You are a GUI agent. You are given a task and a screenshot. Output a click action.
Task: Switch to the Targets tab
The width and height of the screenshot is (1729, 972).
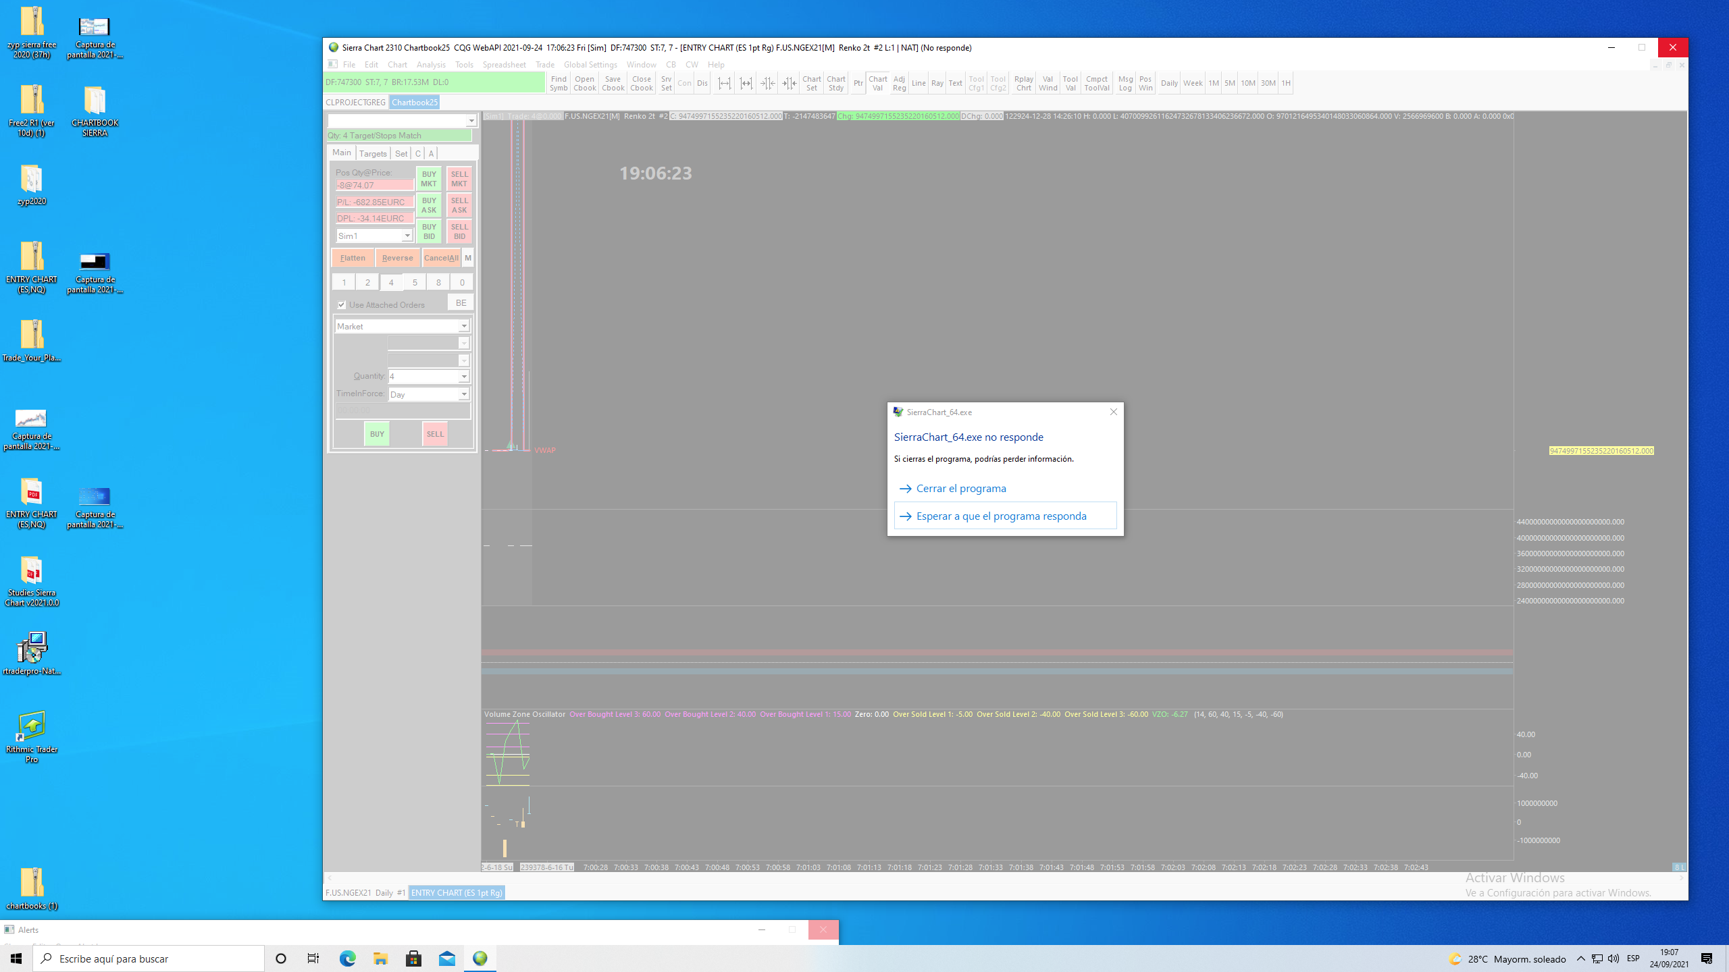373,154
